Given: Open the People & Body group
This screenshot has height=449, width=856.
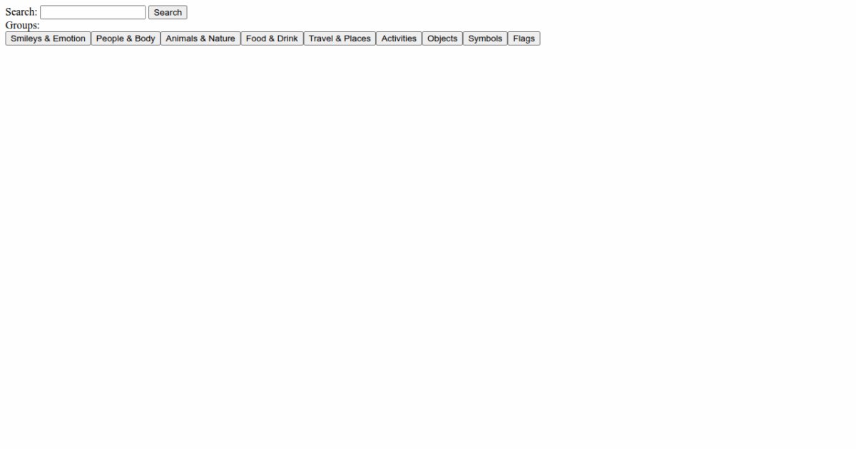Looking at the screenshot, I should [x=126, y=38].
